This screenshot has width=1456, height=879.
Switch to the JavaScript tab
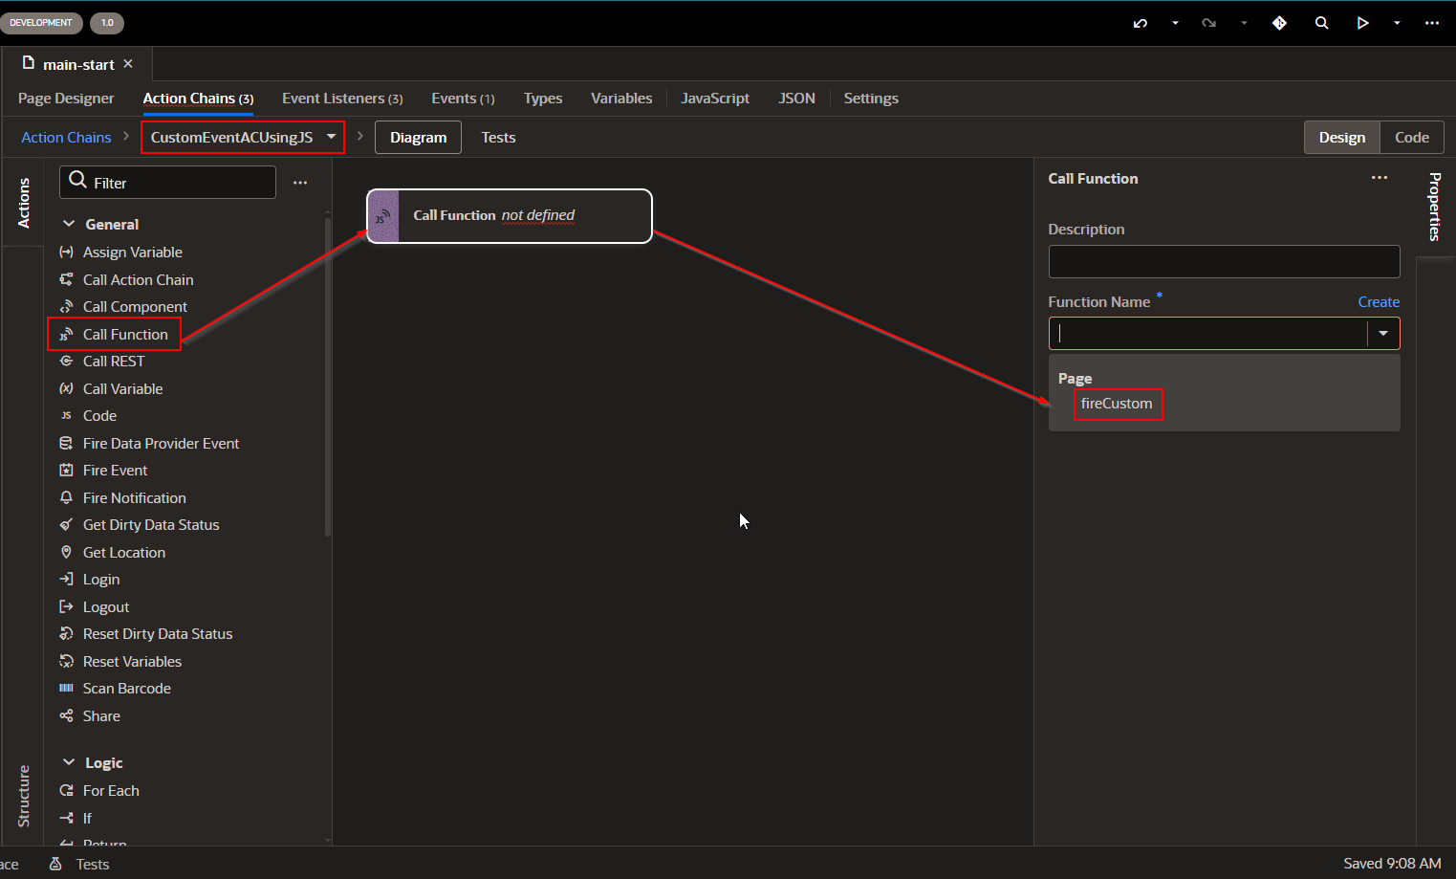715,99
